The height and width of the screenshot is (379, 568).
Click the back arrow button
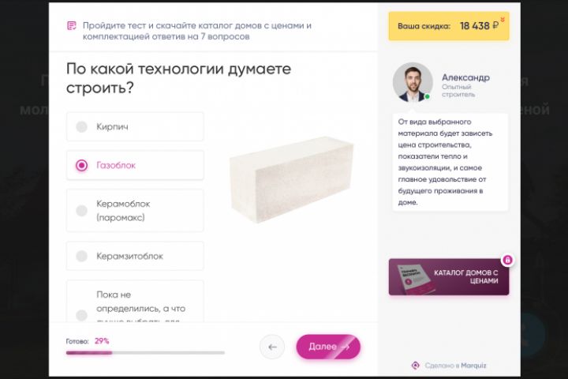click(272, 347)
